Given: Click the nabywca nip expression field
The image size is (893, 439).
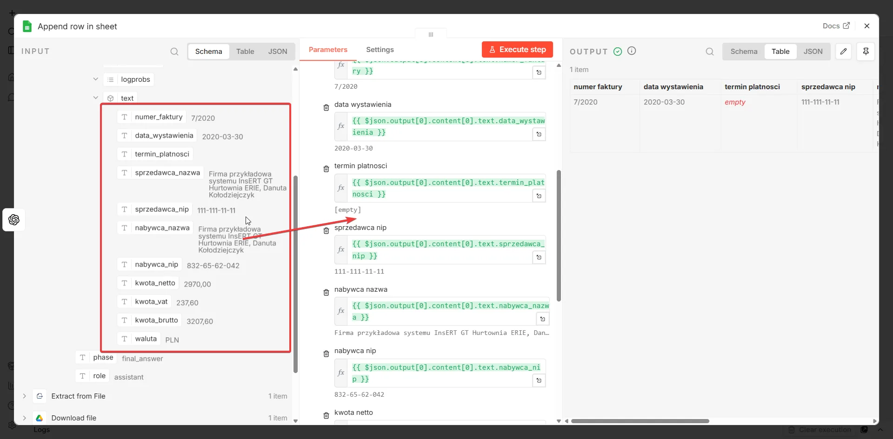Looking at the screenshot, I should click(440, 373).
